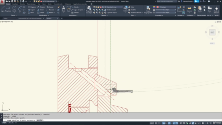This screenshot has height=125, width=222.
Task: Click the object color wheel icon
Action: 154,7
